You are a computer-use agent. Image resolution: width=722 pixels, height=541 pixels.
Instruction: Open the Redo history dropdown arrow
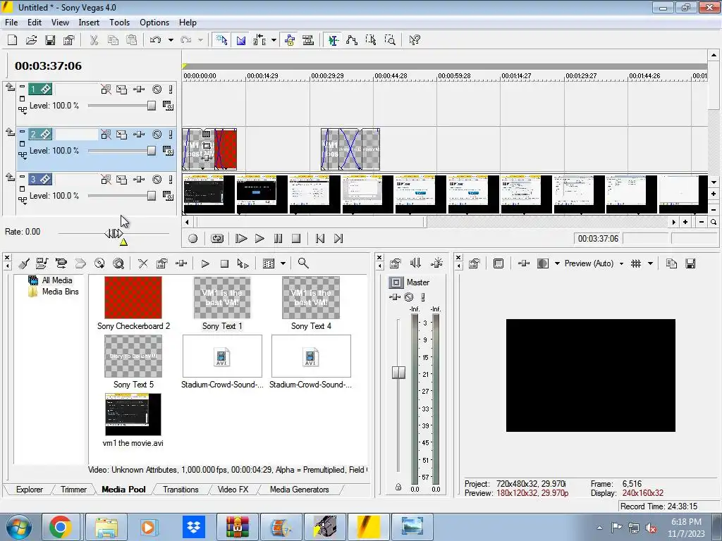coord(200,40)
